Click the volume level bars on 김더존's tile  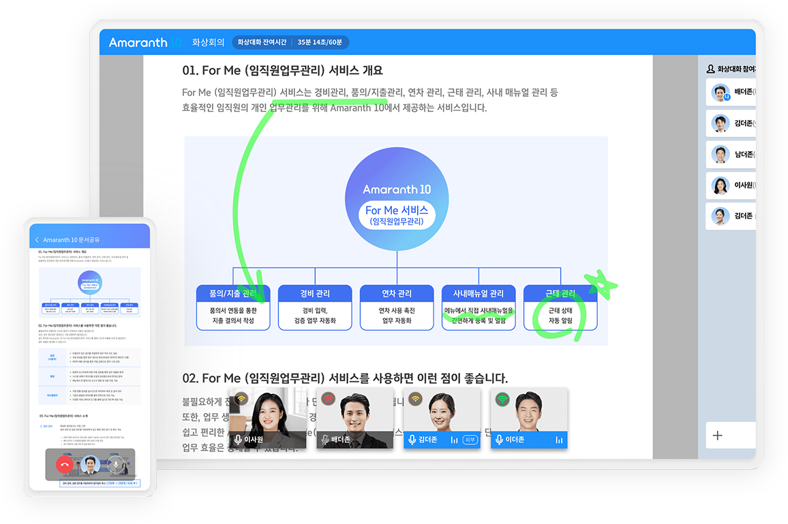point(454,440)
